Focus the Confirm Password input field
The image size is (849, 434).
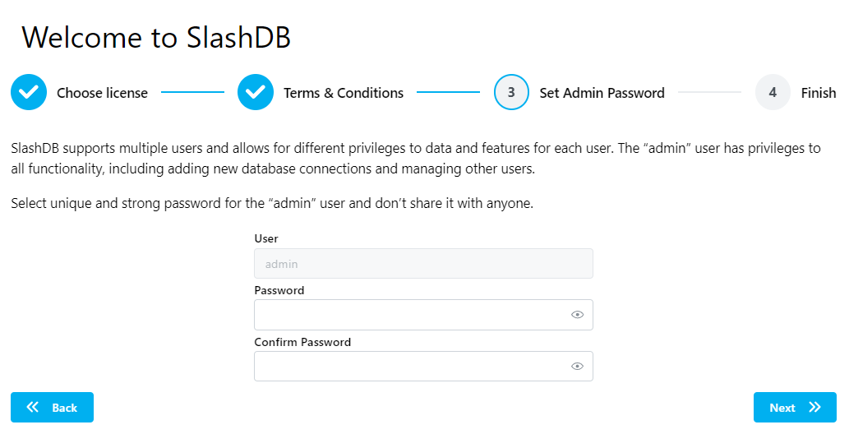coord(409,367)
